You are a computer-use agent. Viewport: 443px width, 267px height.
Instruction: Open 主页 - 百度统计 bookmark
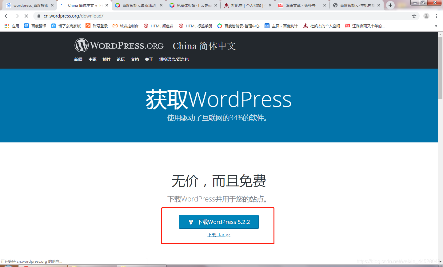[281, 26]
